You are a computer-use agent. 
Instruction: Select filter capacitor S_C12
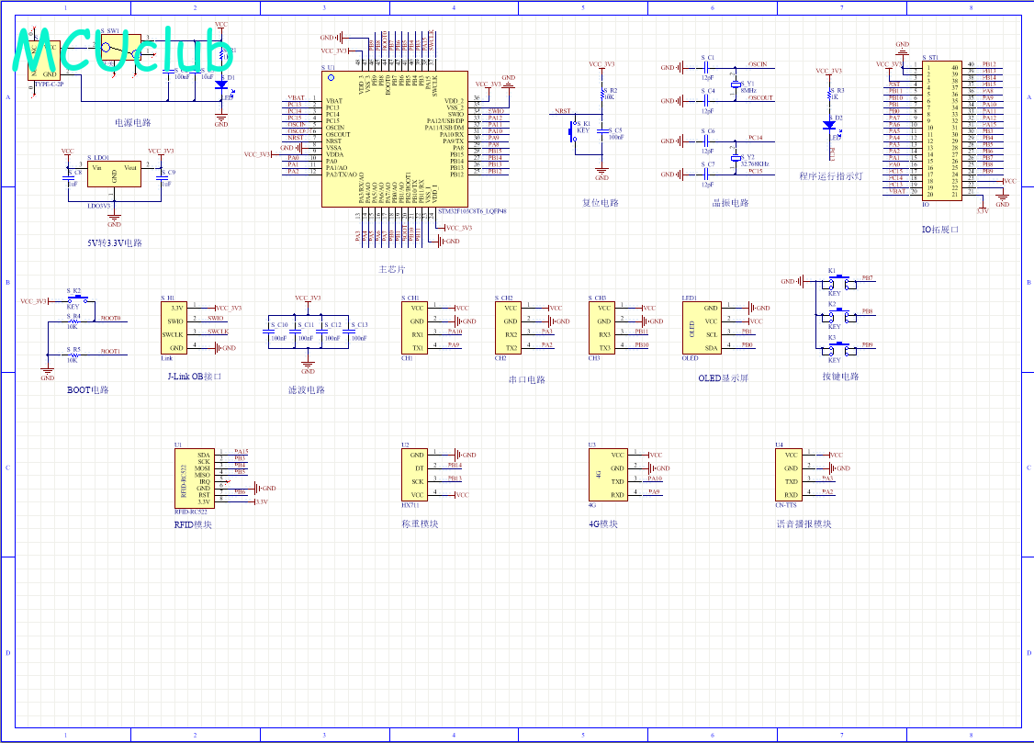point(322,331)
